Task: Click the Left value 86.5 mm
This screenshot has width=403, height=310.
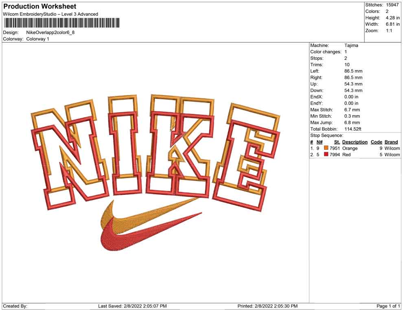Action: point(353,71)
